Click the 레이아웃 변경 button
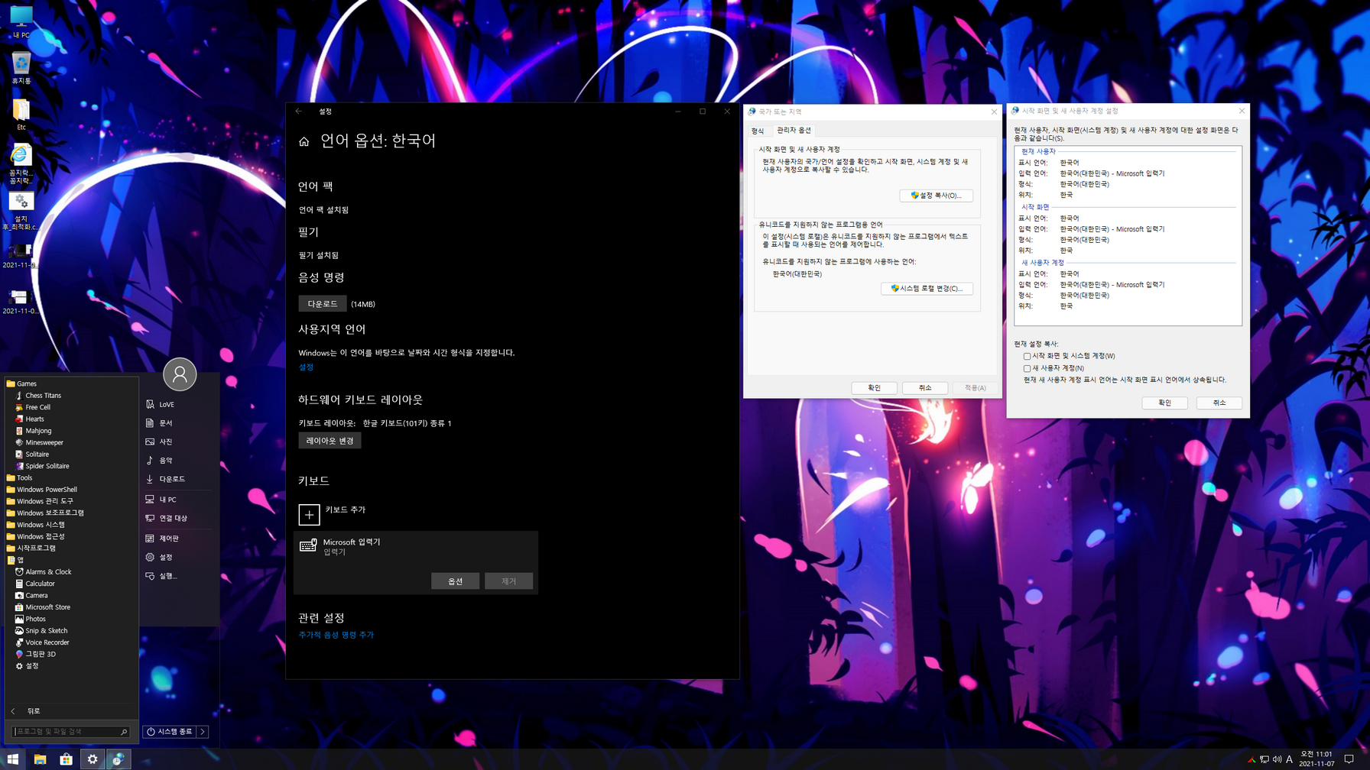This screenshot has height=770, width=1370. (330, 441)
